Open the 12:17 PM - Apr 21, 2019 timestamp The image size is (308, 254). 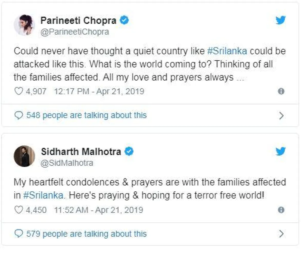pyautogui.click(x=99, y=91)
